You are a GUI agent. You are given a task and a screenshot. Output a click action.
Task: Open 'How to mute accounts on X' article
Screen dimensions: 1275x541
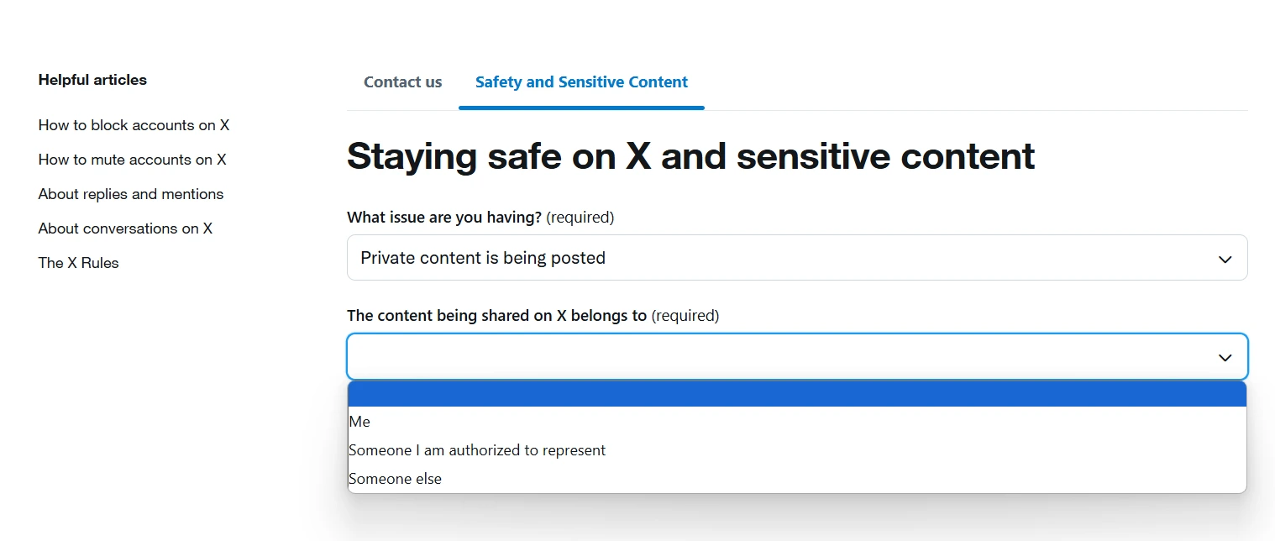point(132,160)
